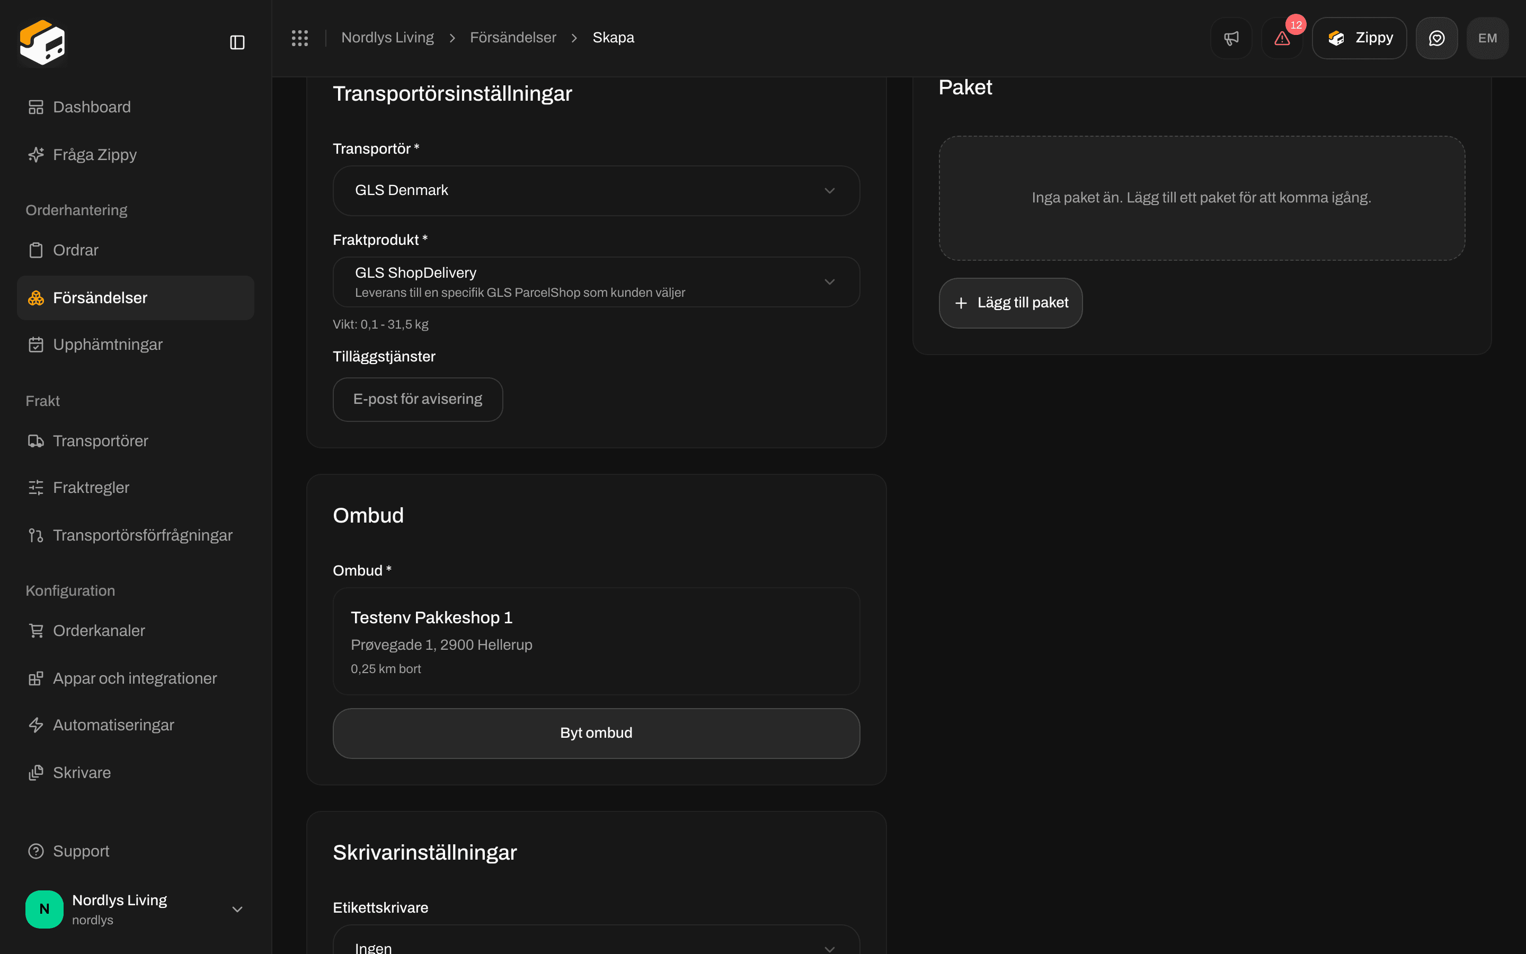View alerts via the warning triangle icon
The width and height of the screenshot is (1526, 954).
pyautogui.click(x=1282, y=38)
